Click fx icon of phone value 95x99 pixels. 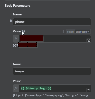[x=16, y=39]
